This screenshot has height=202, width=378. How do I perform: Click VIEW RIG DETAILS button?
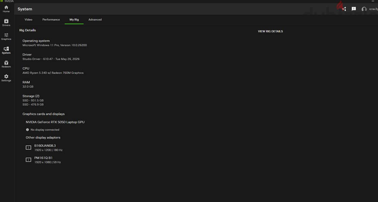point(270,31)
